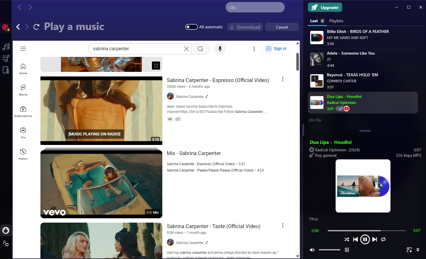Toggle the All automatic switch
The height and width of the screenshot is (259, 426).
(191, 27)
